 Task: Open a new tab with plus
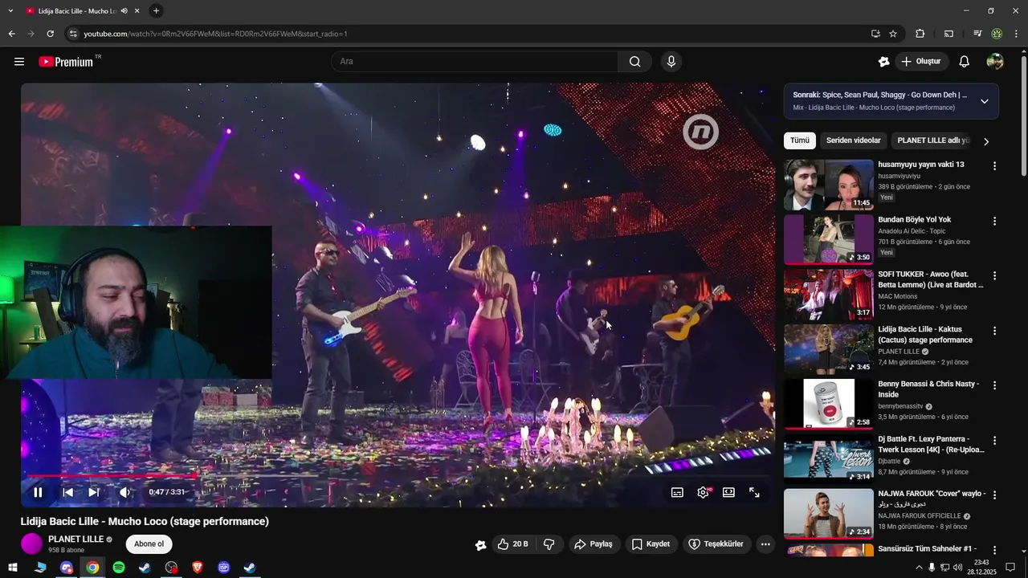[x=156, y=10]
